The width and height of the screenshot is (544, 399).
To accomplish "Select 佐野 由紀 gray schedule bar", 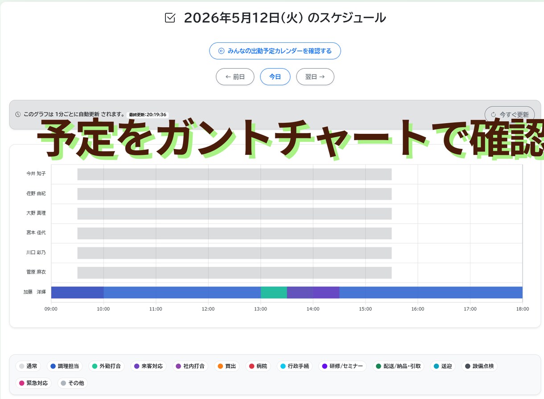I will click(235, 194).
